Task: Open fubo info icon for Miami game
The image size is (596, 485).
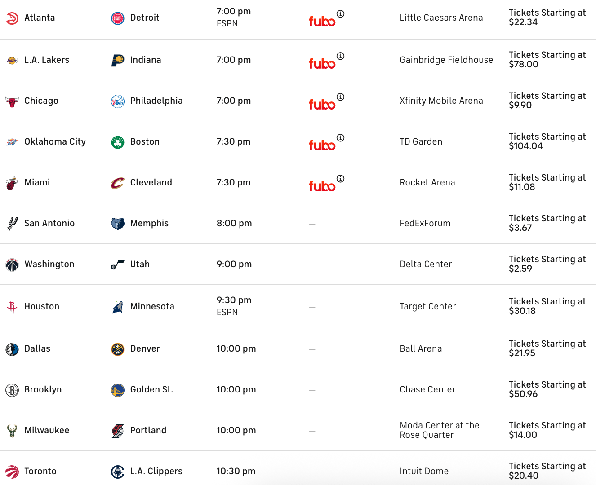Action: [x=341, y=179]
